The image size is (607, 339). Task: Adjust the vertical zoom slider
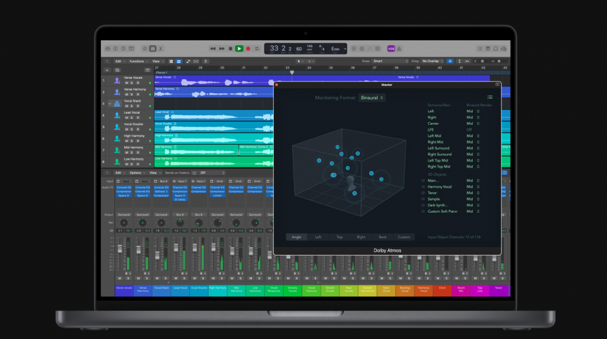[x=482, y=61]
